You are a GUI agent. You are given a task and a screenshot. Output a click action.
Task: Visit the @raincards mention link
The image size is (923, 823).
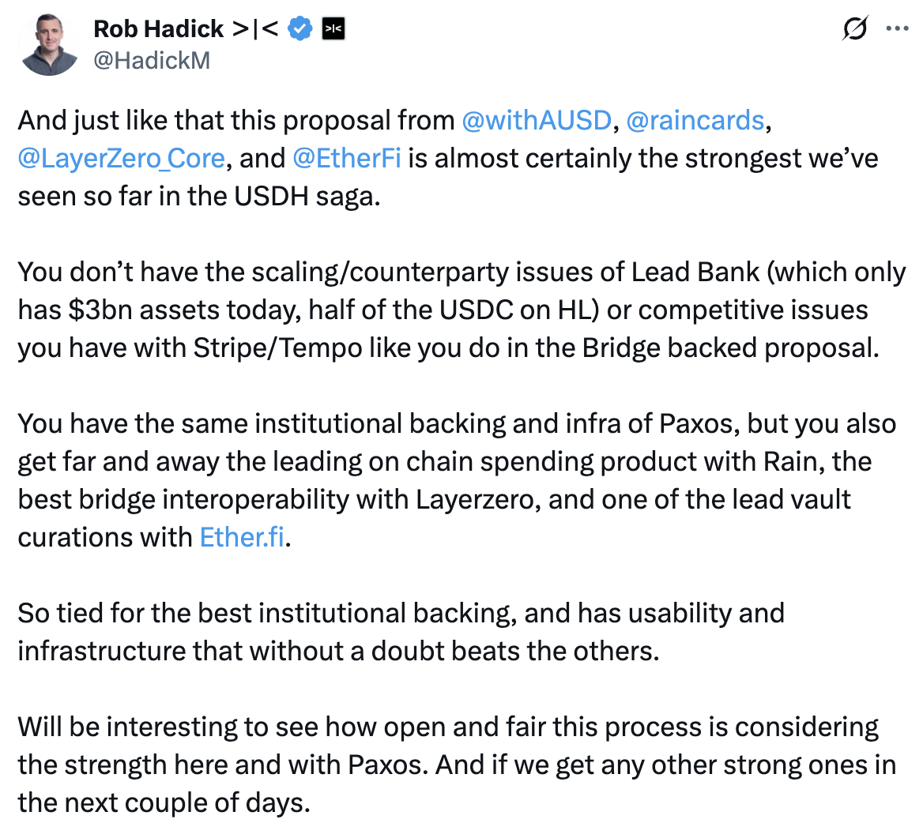(x=695, y=120)
